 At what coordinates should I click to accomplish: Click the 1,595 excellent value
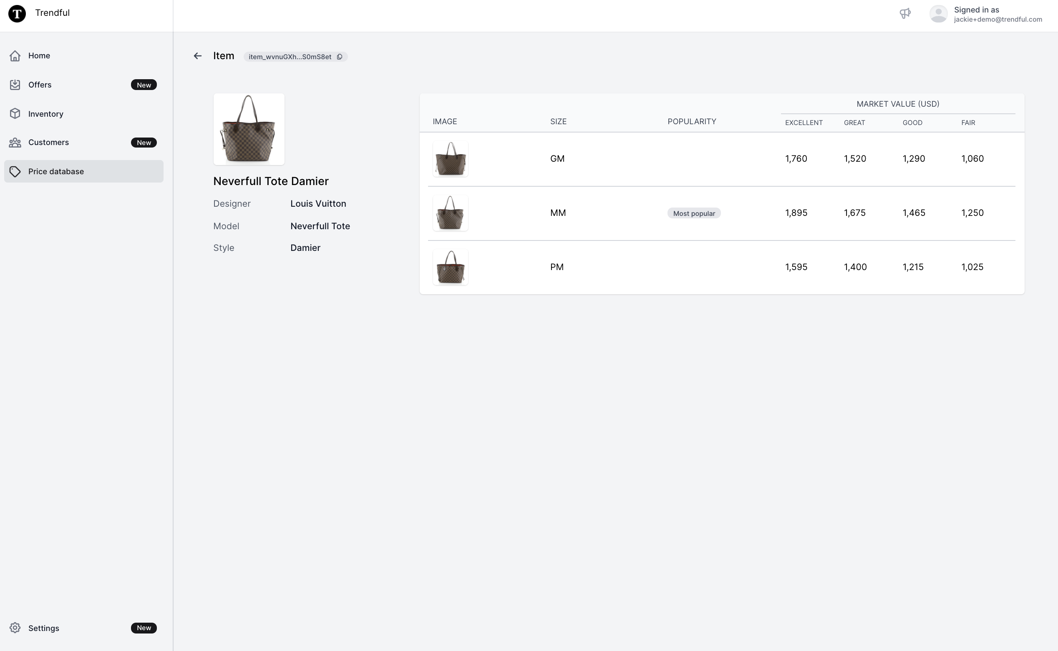[x=796, y=268]
